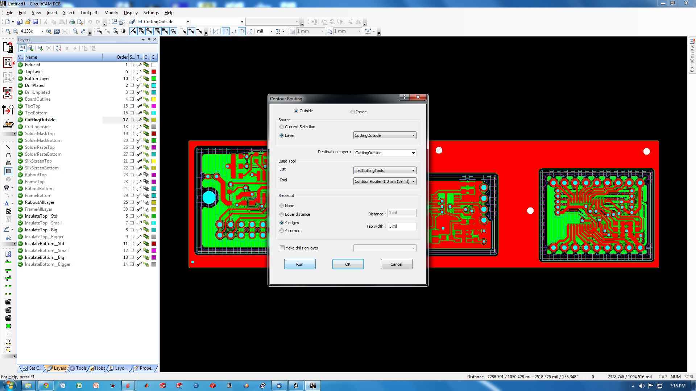Click the dialog help question mark button
Viewport: 696px width, 391px height.
click(404, 97)
